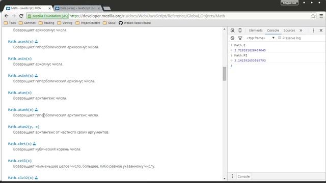The image size is (326, 183).
Task: Open the top frame context dropdown
Action: 260,38
